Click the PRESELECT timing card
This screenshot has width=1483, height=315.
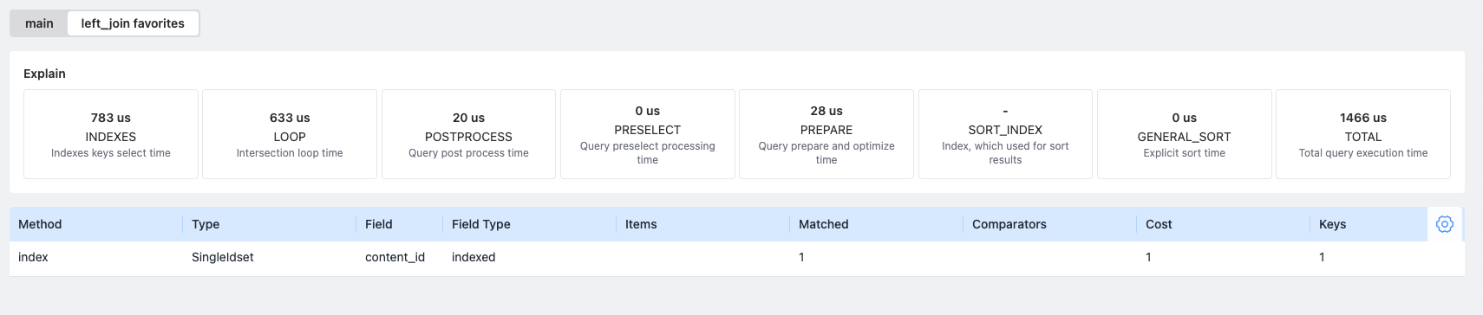(x=648, y=134)
